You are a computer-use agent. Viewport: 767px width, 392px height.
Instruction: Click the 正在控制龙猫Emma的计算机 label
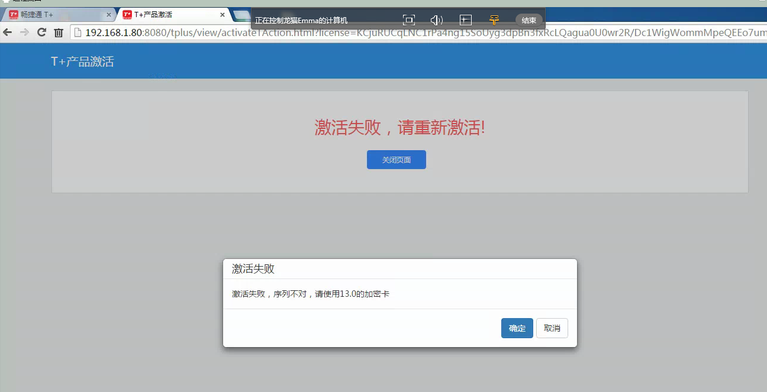(x=301, y=20)
